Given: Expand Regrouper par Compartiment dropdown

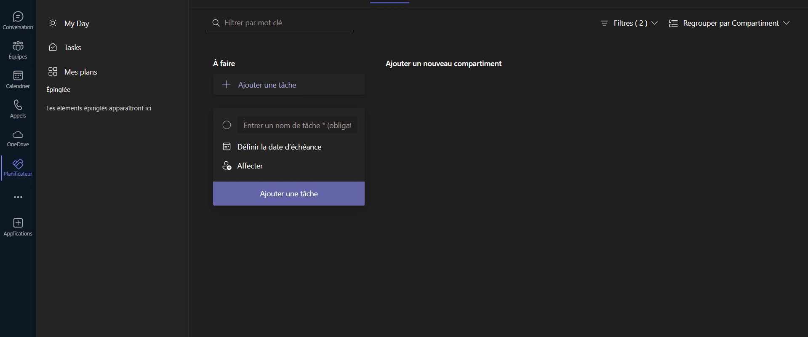Looking at the screenshot, I should (729, 23).
